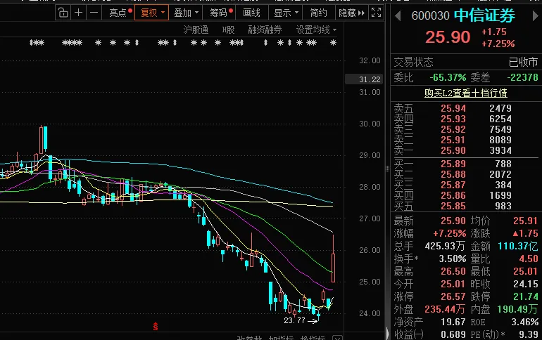Viewport: 542px width, 340px height.
Task: Click the 金额 value 110.37亿
Action: point(518,246)
